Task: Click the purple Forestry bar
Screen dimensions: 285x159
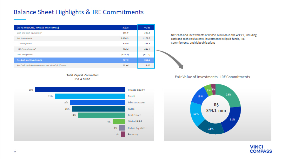Action: [123, 134]
